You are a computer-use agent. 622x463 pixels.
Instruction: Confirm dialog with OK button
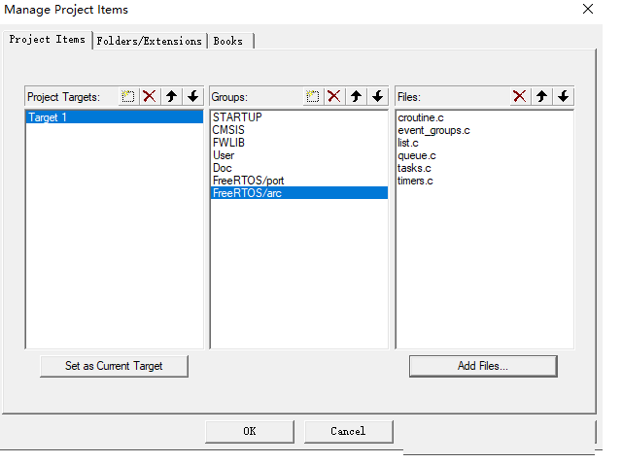(250, 431)
